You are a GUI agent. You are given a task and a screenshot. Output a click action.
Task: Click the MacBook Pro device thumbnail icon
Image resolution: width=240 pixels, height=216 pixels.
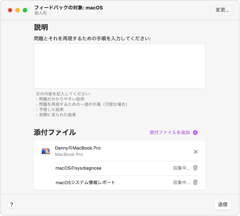pyautogui.click(x=46, y=152)
